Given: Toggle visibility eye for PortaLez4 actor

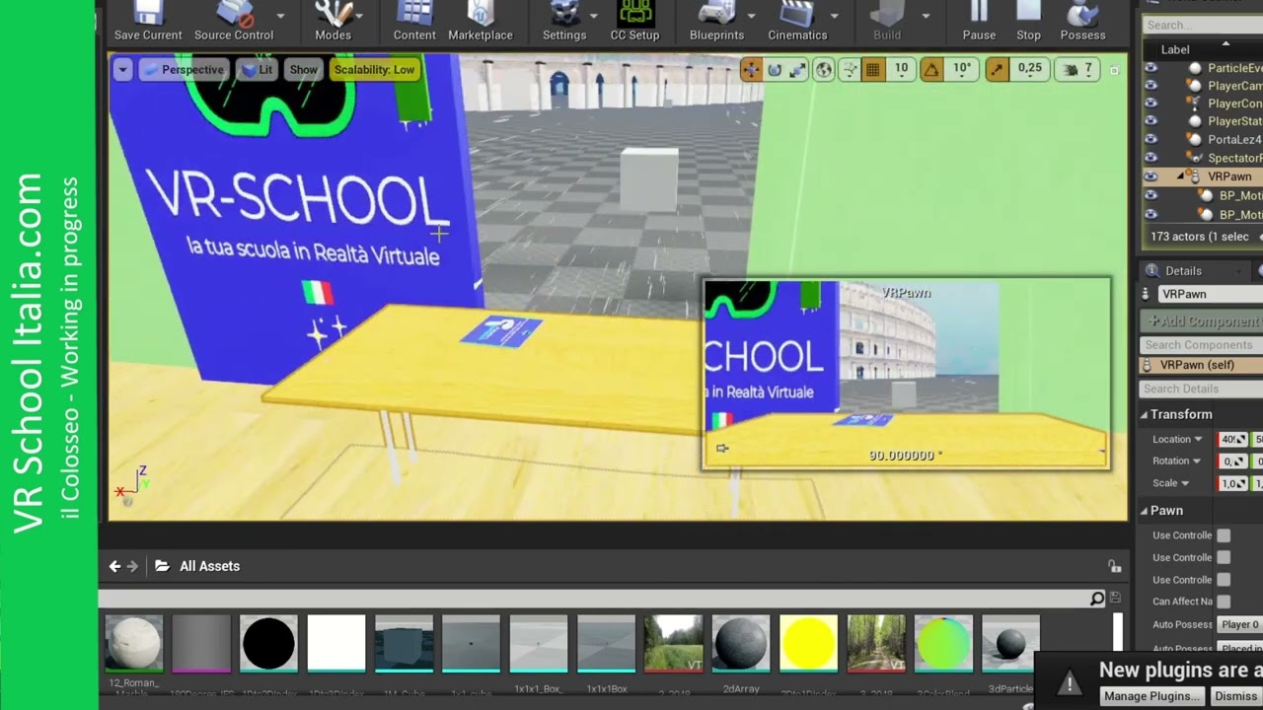Looking at the screenshot, I should point(1151,139).
